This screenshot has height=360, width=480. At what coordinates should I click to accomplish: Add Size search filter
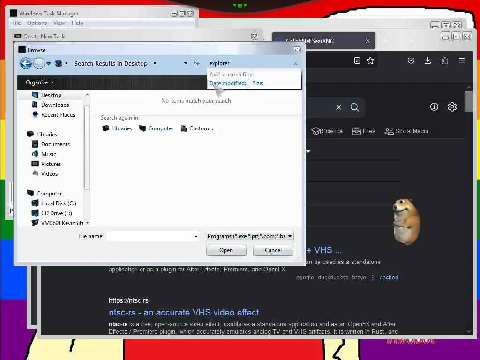258,83
